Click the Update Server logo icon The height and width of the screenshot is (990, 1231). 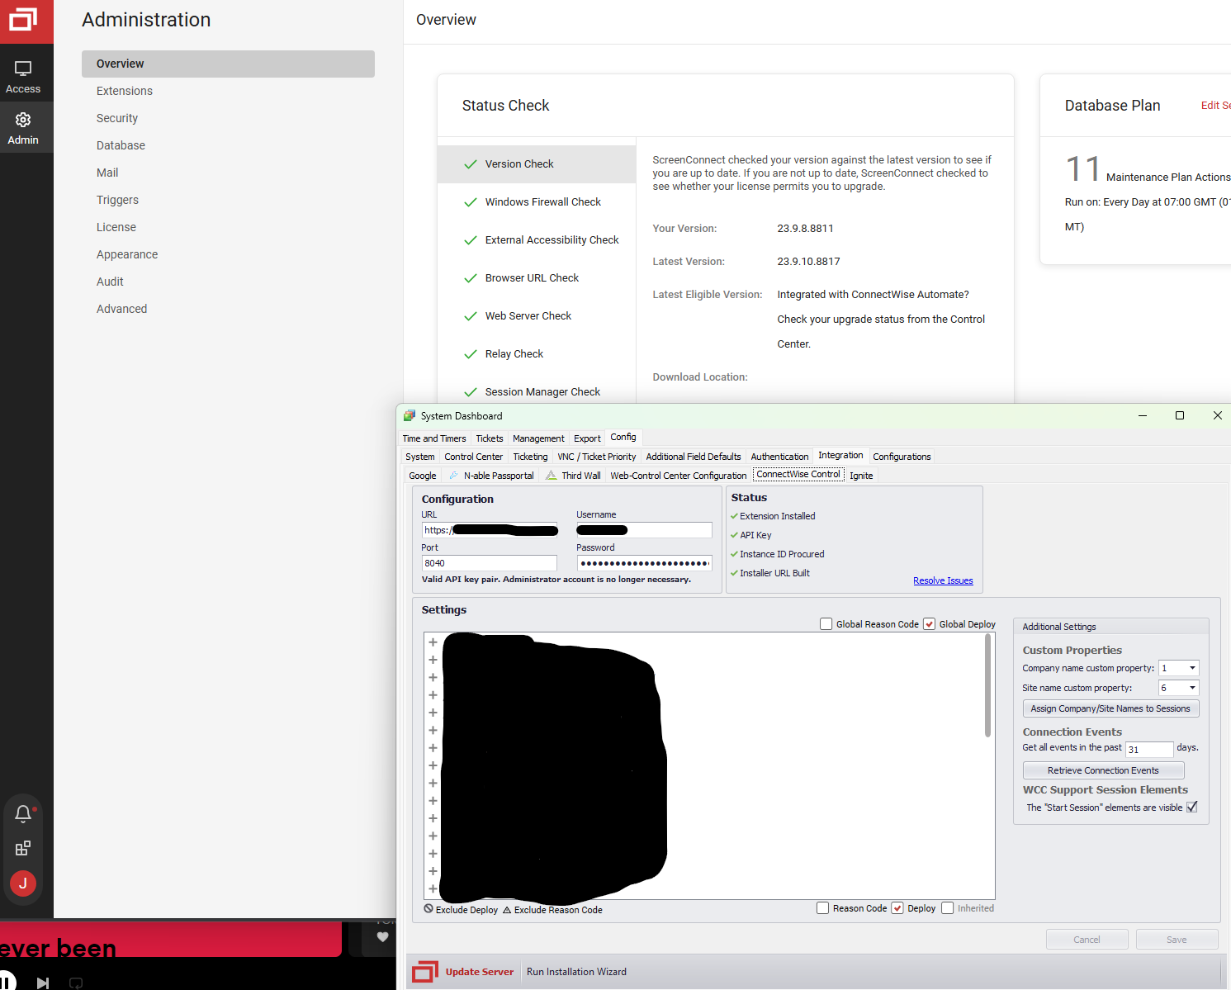click(x=424, y=972)
